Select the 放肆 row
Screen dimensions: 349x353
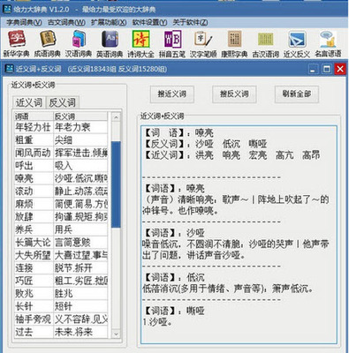(x=61, y=217)
